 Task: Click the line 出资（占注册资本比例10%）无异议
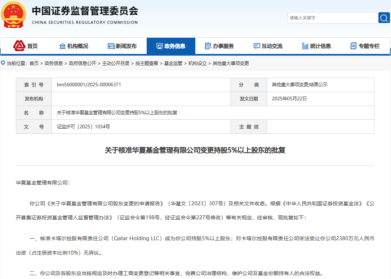point(59,253)
